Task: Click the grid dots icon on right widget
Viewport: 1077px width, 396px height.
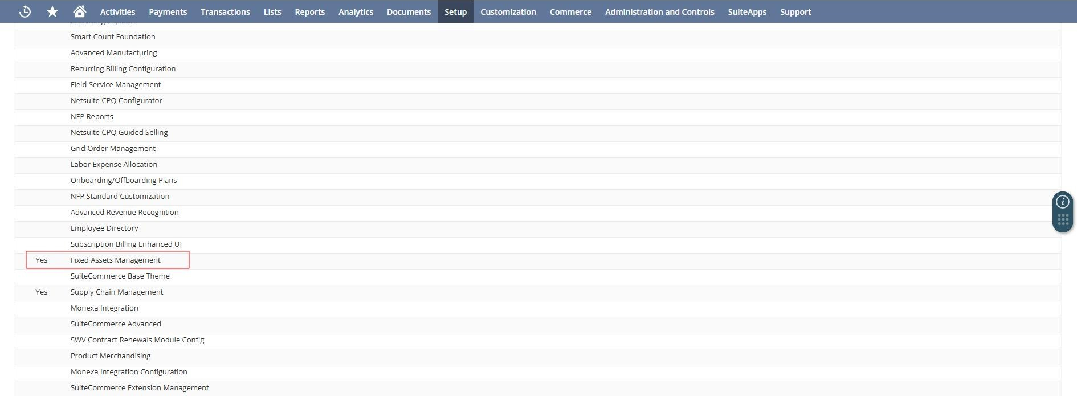Action: (x=1063, y=220)
